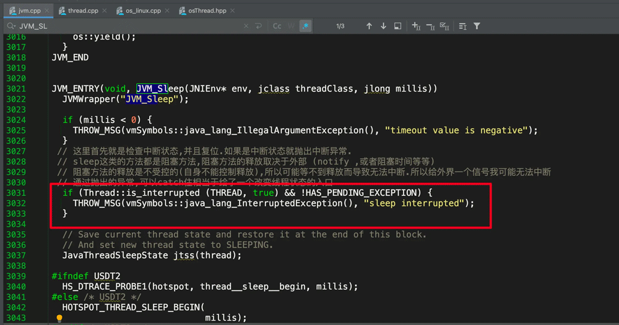Open search results in Find window

point(398,26)
